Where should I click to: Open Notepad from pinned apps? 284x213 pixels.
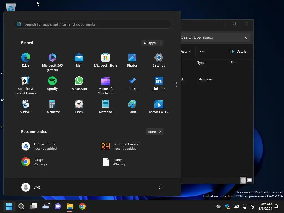click(106, 107)
